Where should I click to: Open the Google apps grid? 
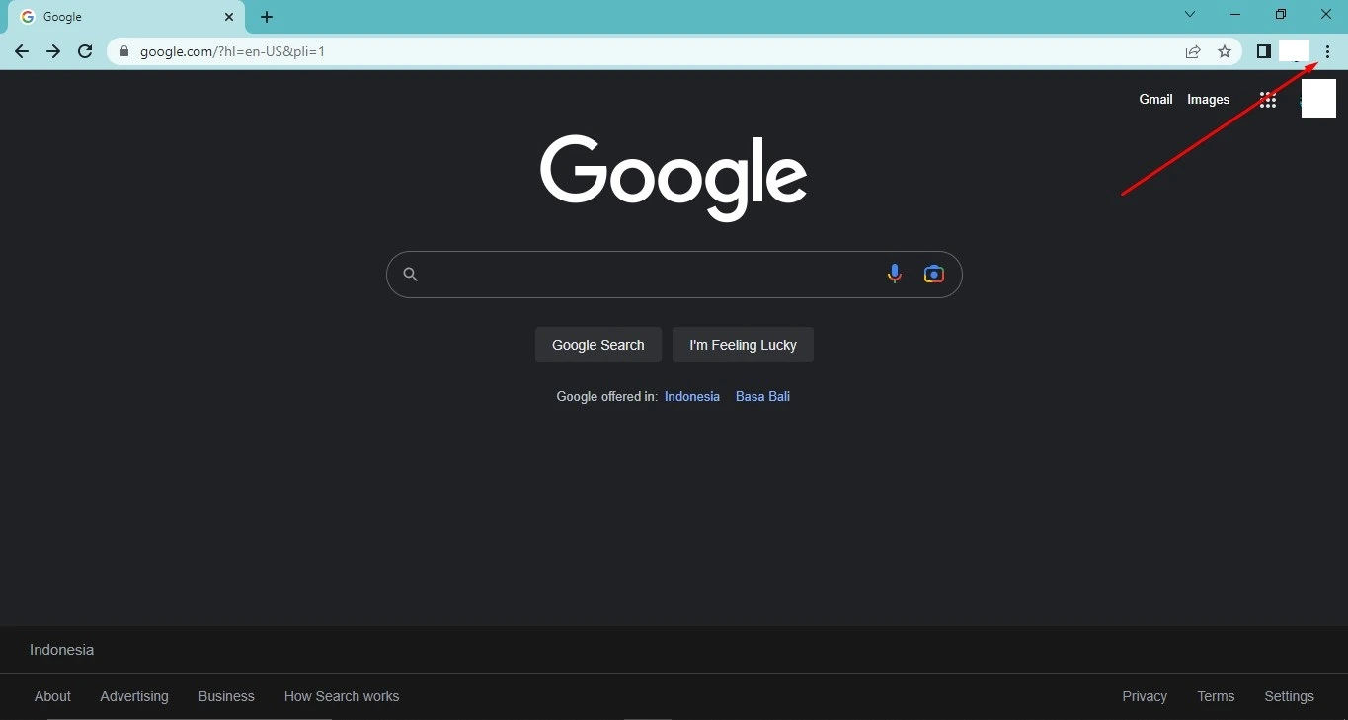pyautogui.click(x=1268, y=99)
